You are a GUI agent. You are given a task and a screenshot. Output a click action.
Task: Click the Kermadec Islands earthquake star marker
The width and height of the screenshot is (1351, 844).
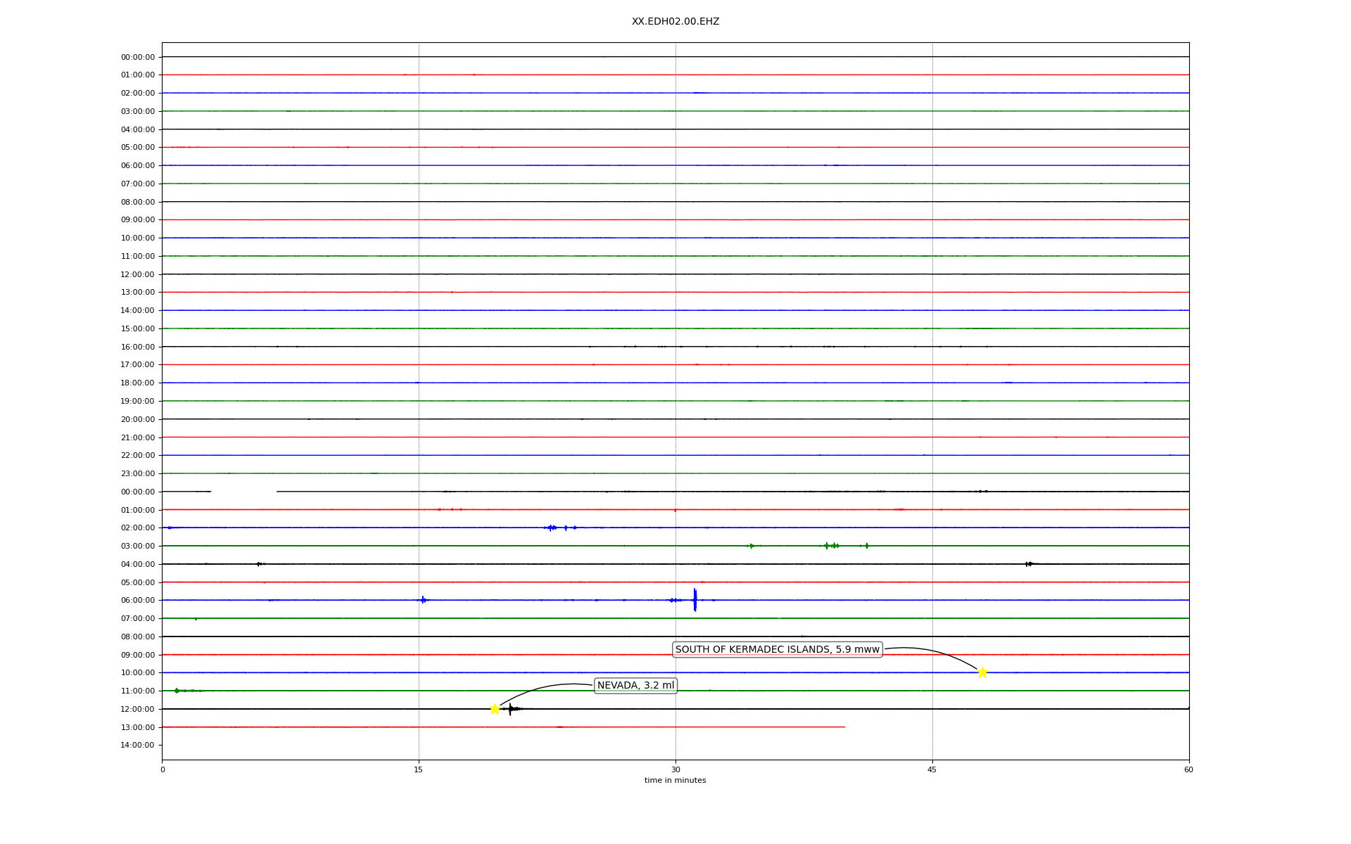[982, 672]
